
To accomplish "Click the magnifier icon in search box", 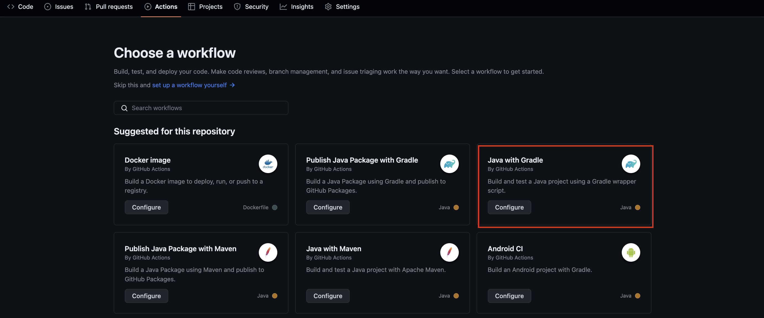I will 124,108.
